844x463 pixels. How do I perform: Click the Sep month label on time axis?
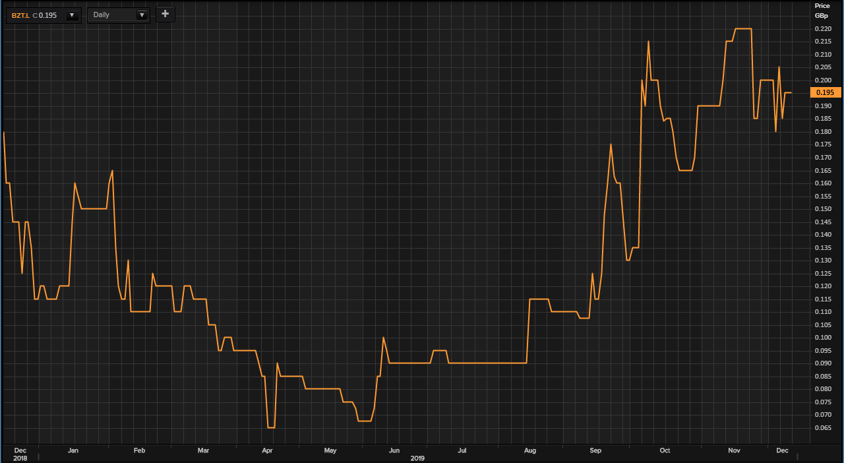(595, 450)
